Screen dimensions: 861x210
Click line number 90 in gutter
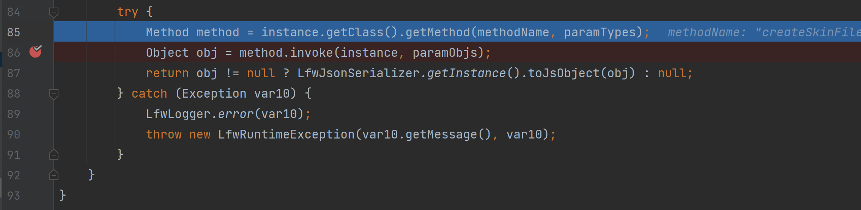(14, 135)
